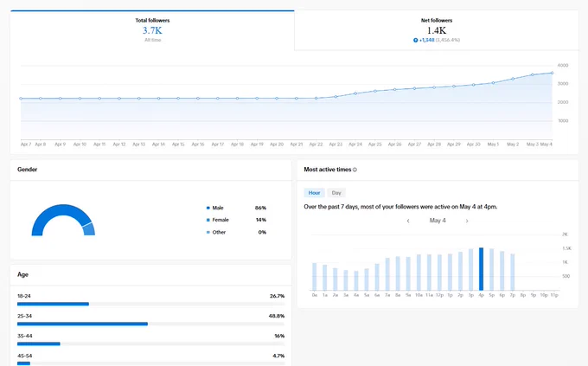This screenshot has width=588, height=366.
Task: Switch to the Net followers tab
Action: point(437,30)
